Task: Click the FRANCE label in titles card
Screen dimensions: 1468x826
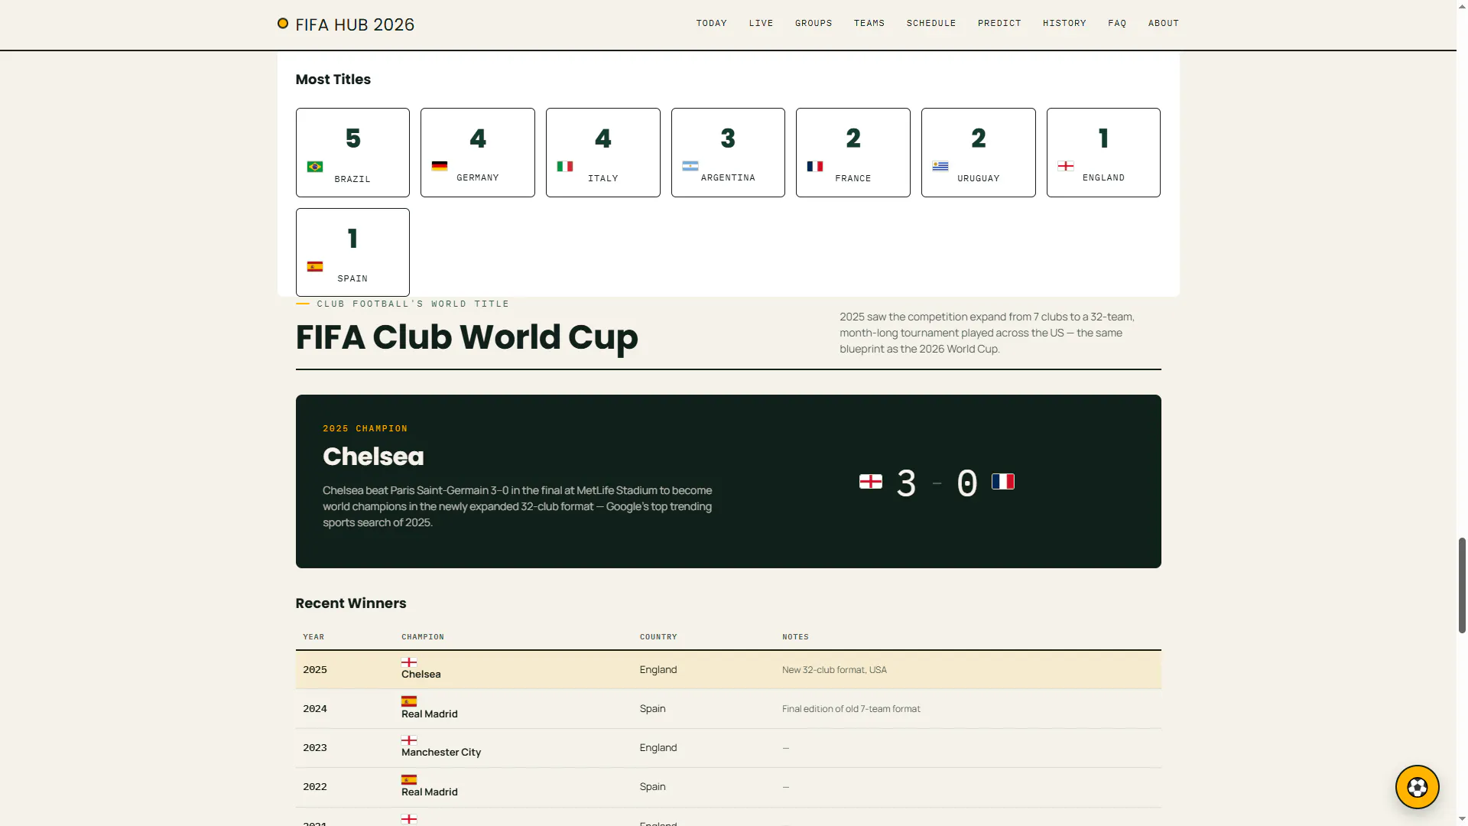Action: [x=853, y=179]
